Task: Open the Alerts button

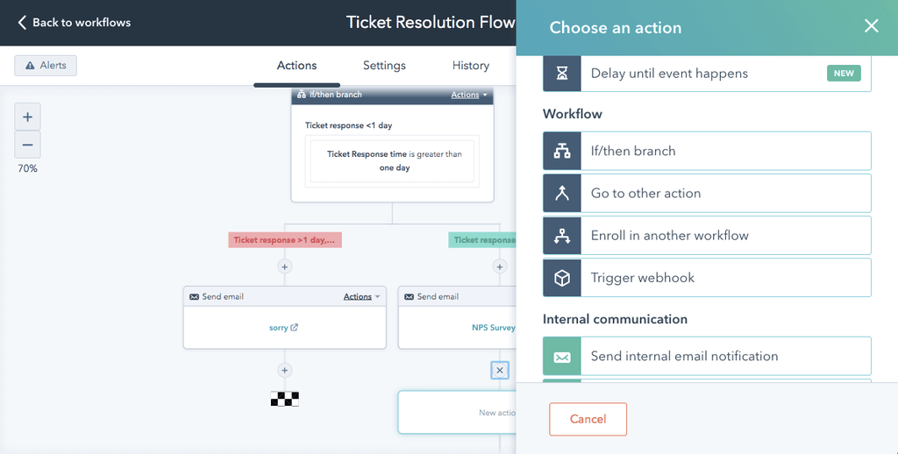Action: click(46, 65)
